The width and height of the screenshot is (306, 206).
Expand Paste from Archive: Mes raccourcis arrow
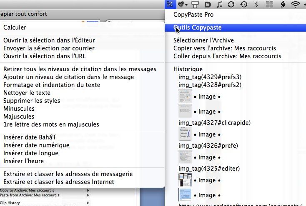[88, 195]
